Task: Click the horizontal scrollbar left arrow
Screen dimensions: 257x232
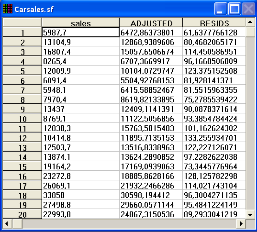Action: point(7,223)
